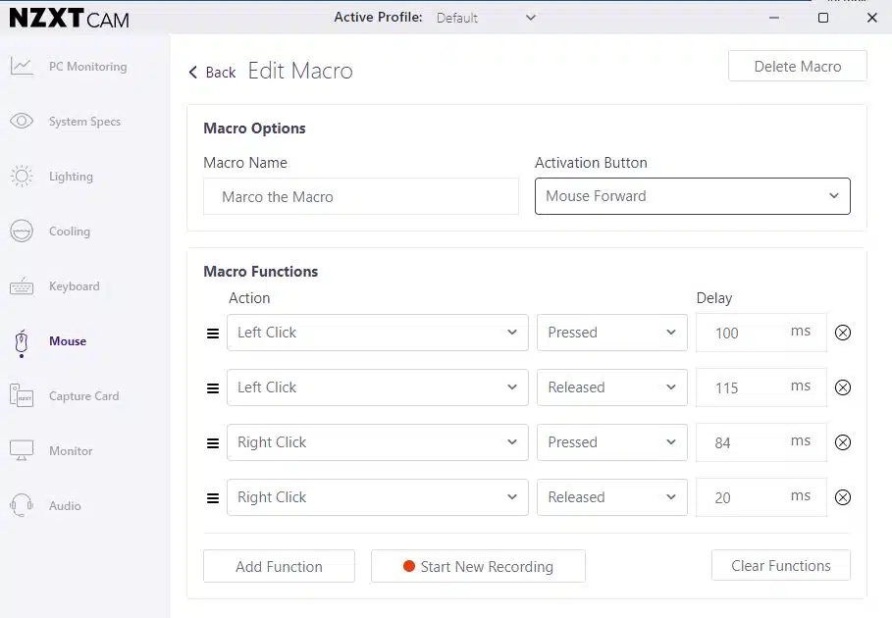Select Capture Card icon in sidebar
This screenshot has height=618, width=892.
tap(22, 395)
